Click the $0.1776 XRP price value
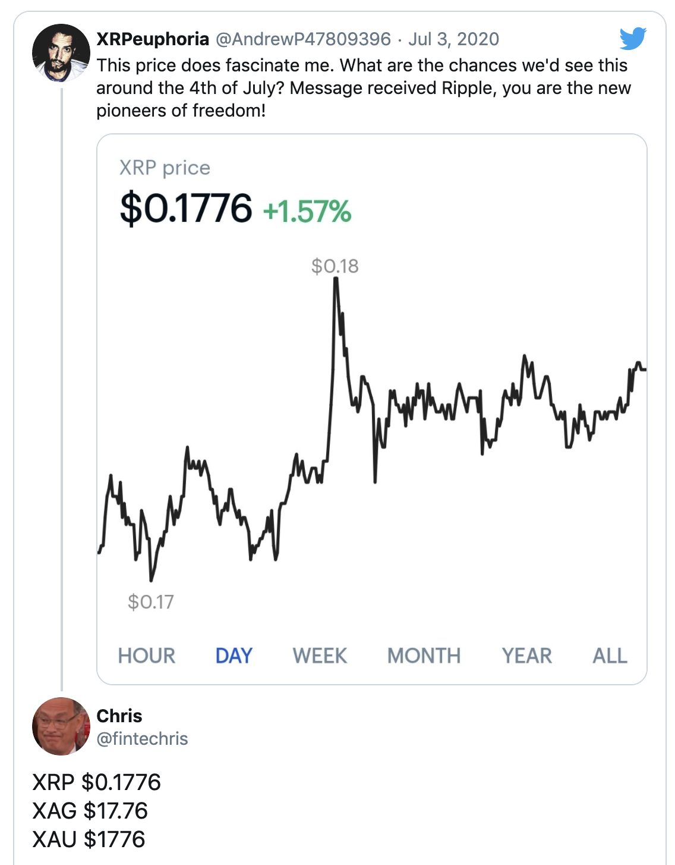The image size is (675, 865). click(x=186, y=209)
